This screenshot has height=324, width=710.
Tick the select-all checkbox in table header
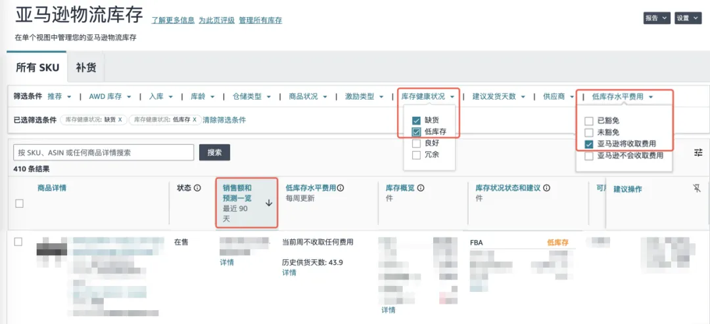[x=19, y=203]
